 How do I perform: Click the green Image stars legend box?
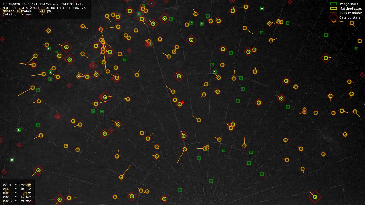click(334, 4)
